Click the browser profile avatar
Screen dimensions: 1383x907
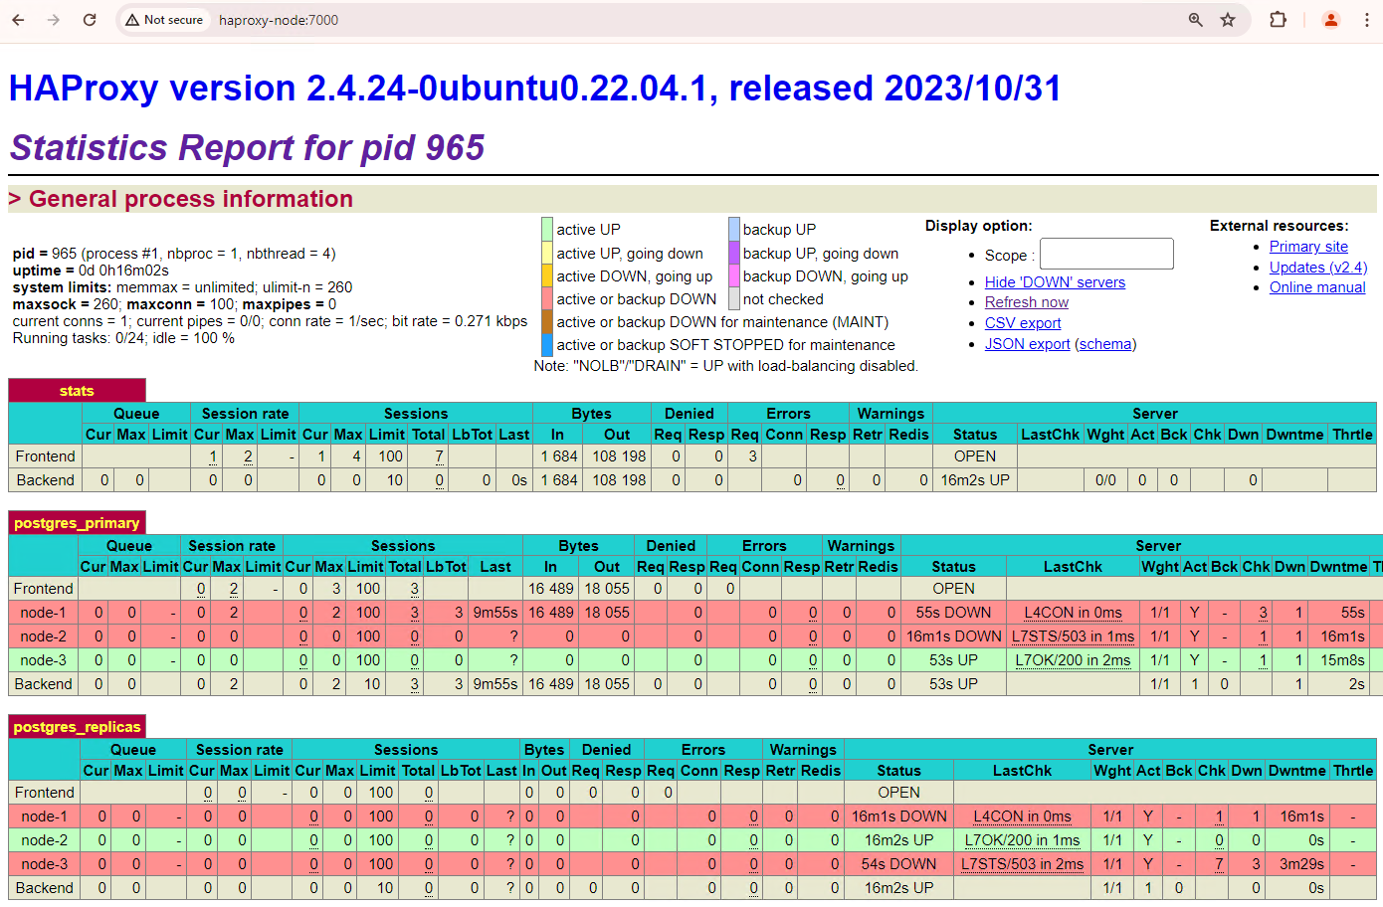(x=1330, y=19)
